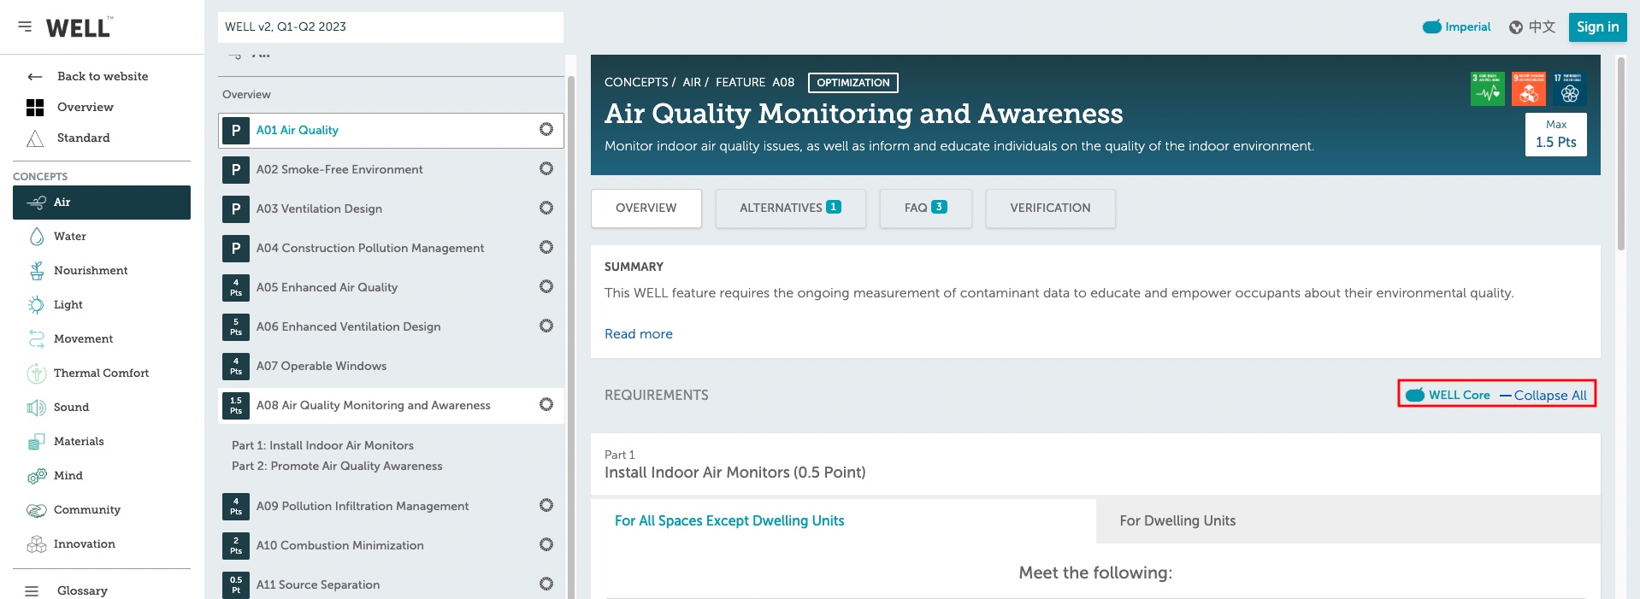Select the Movement arrows icon
Image resolution: width=1640 pixels, height=599 pixels.
pyautogui.click(x=37, y=339)
